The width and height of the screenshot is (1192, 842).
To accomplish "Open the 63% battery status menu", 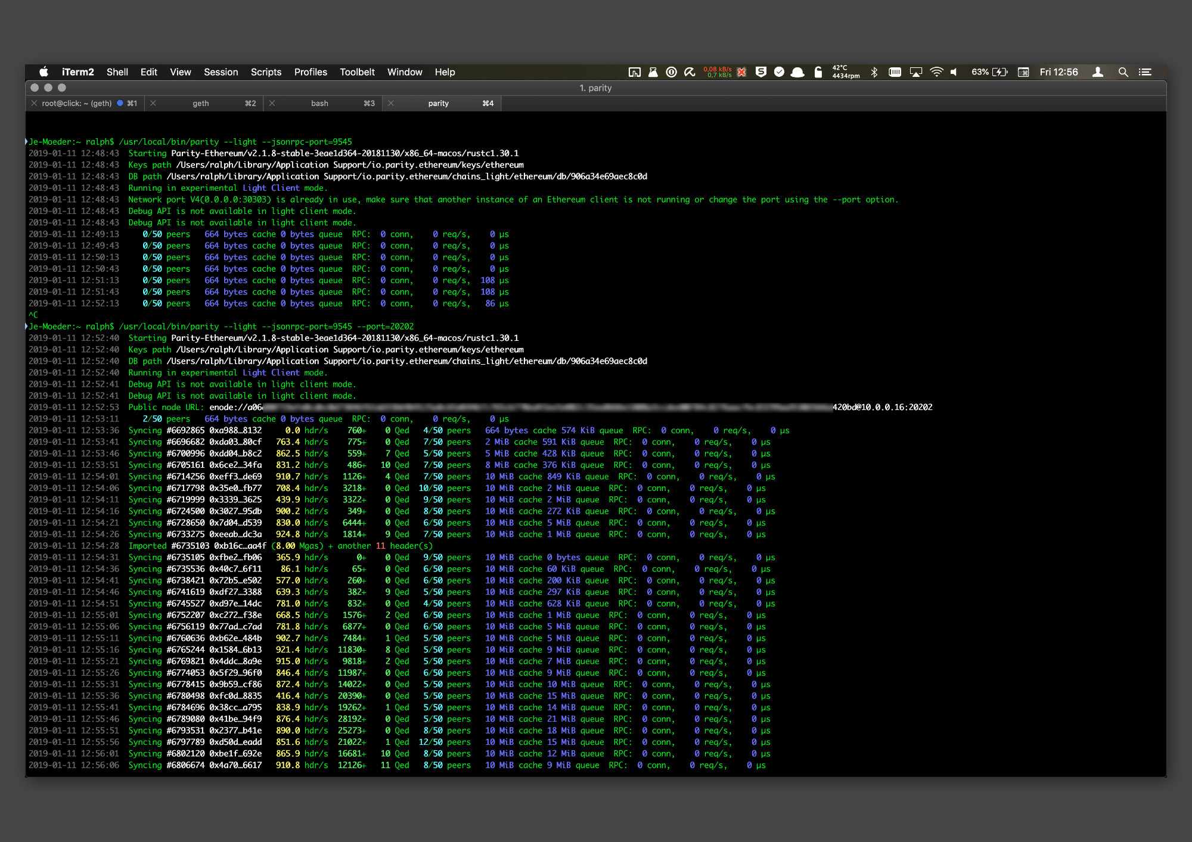I will (989, 72).
